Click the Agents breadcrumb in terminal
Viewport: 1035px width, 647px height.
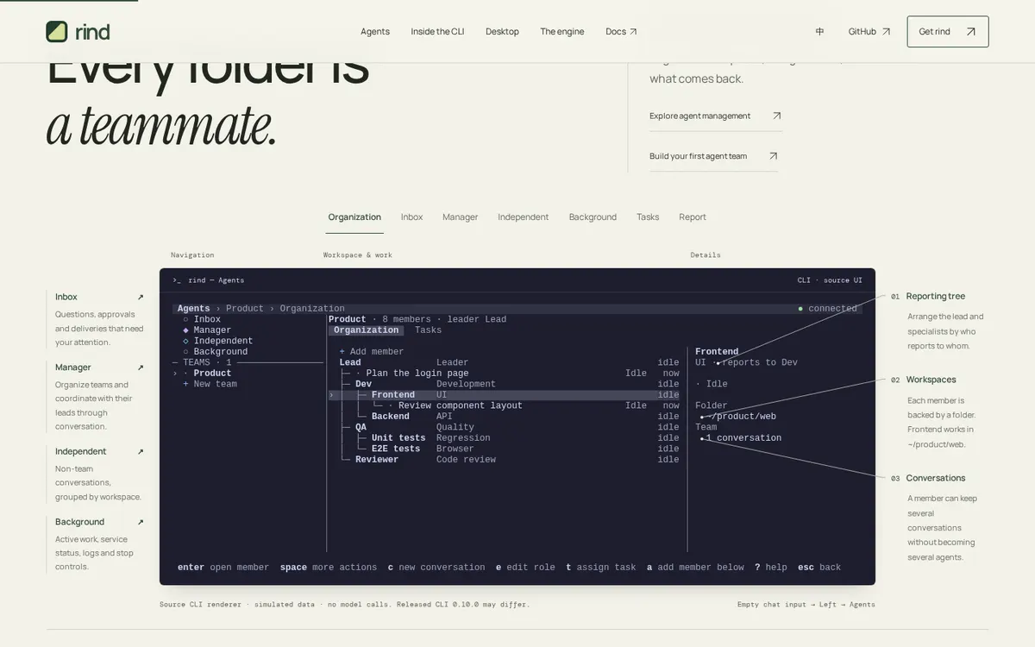[194, 309]
